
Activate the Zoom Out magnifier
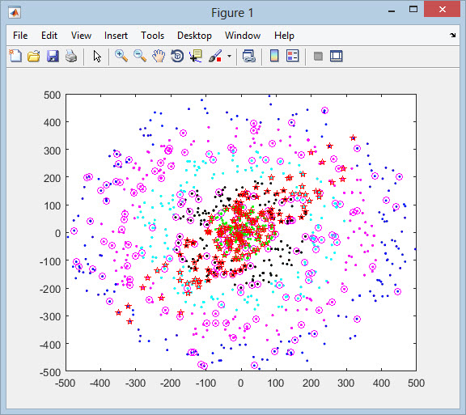140,56
